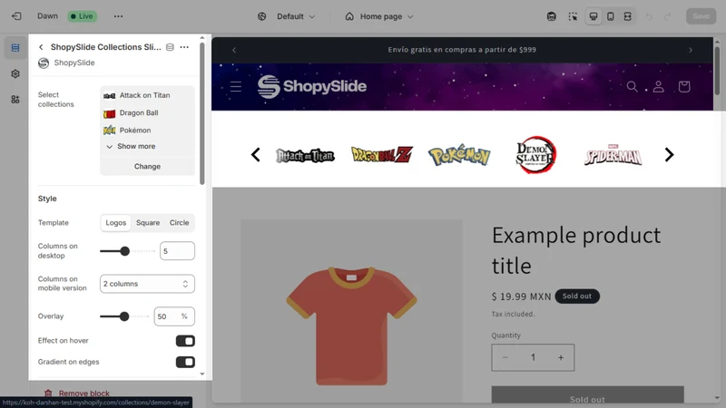Click the Columns on desktop slider
The height and width of the screenshot is (408, 726).
pyautogui.click(x=127, y=251)
